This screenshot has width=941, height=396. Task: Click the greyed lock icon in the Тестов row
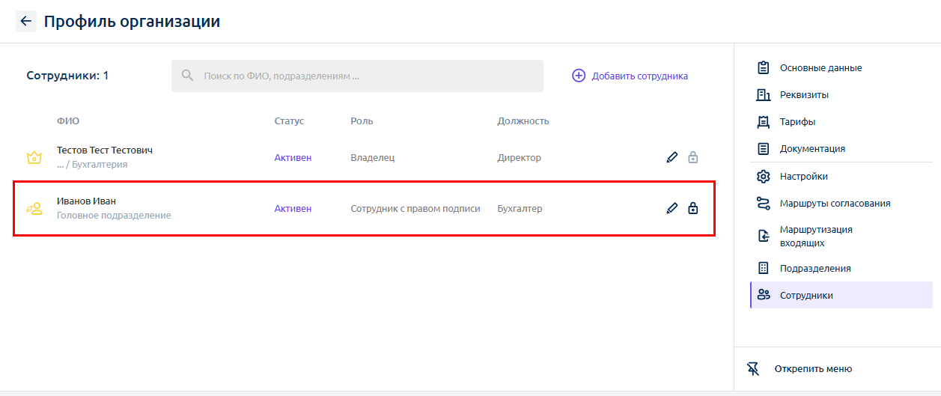[x=693, y=157]
